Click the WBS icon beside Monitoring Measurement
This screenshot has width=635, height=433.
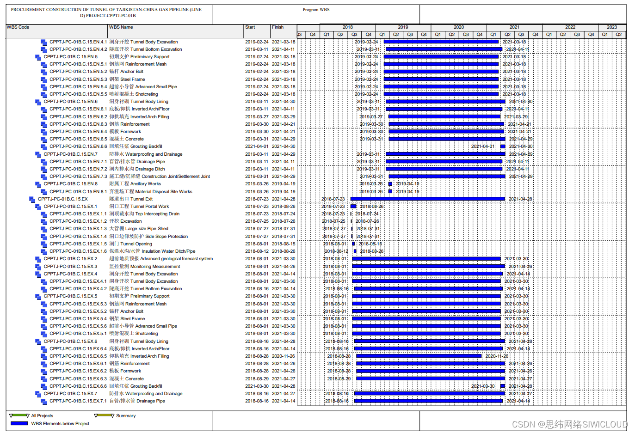[x=38, y=267]
